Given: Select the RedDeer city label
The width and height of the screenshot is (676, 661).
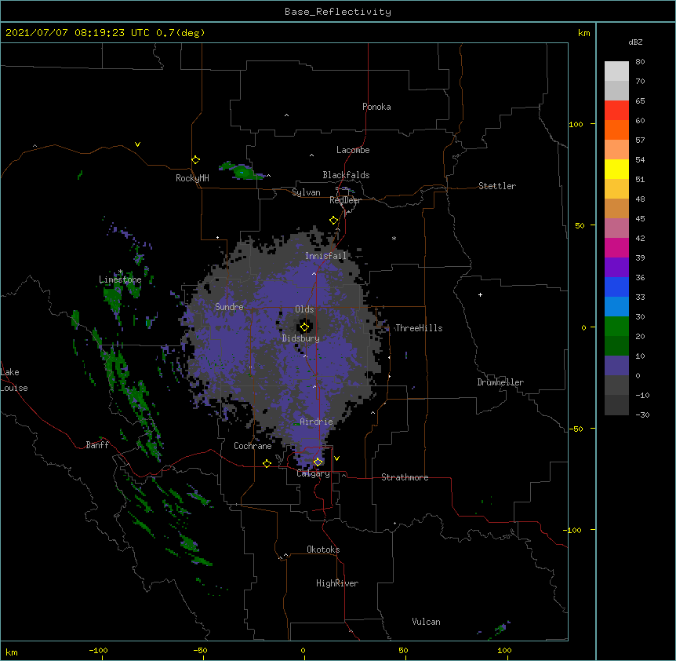Looking at the screenshot, I should 345,200.
